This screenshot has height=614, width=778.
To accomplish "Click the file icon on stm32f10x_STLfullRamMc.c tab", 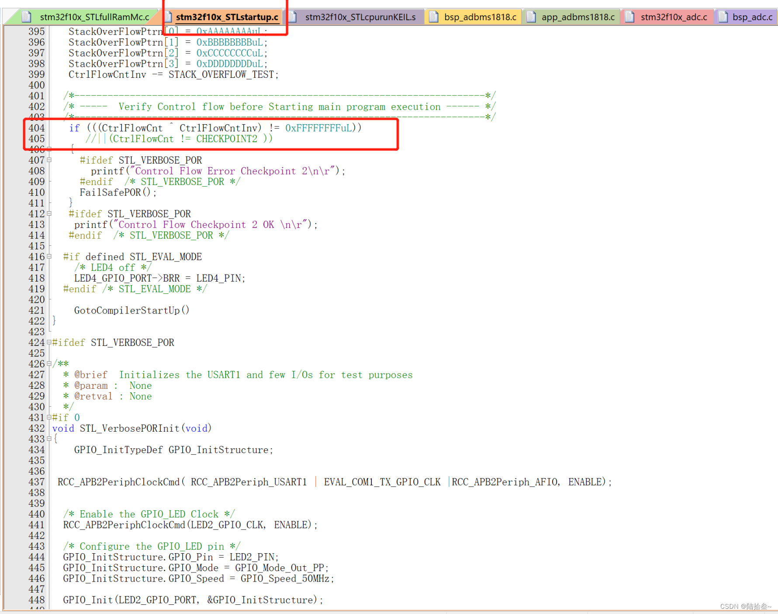I will [x=26, y=17].
